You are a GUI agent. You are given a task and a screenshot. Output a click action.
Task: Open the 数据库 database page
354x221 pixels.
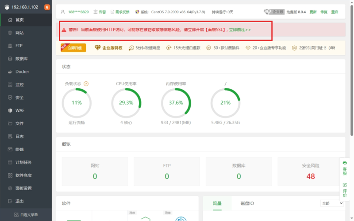26,59
